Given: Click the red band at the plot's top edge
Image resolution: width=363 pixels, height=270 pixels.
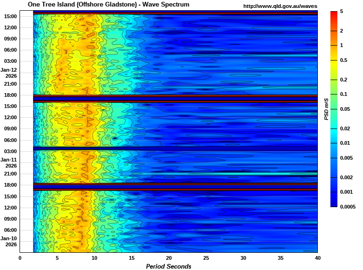Looking at the screenshot, I should (175, 13).
